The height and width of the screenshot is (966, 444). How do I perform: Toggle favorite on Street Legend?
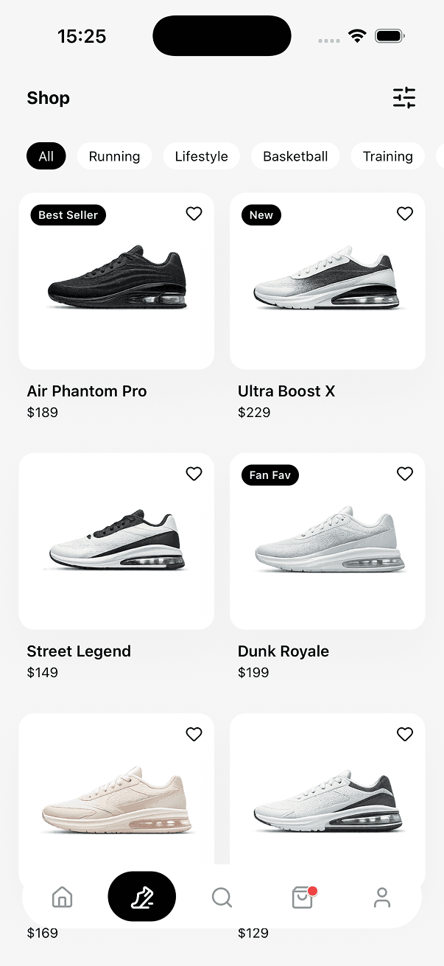(194, 473)
